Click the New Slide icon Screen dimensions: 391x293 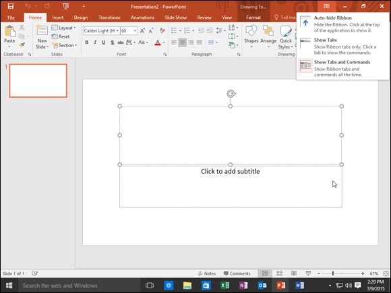42,31
